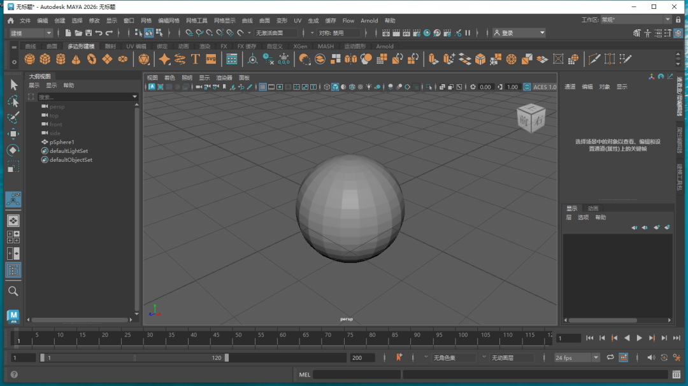688x386 pixels.
Task: Click the range slider right handle at 120
Action: pyautogui.click(x=227, y=358)
